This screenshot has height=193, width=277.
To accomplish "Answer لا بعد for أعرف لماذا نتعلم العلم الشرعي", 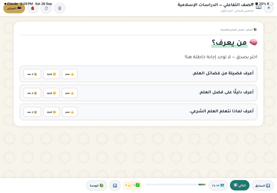I will tap(32, 112).
